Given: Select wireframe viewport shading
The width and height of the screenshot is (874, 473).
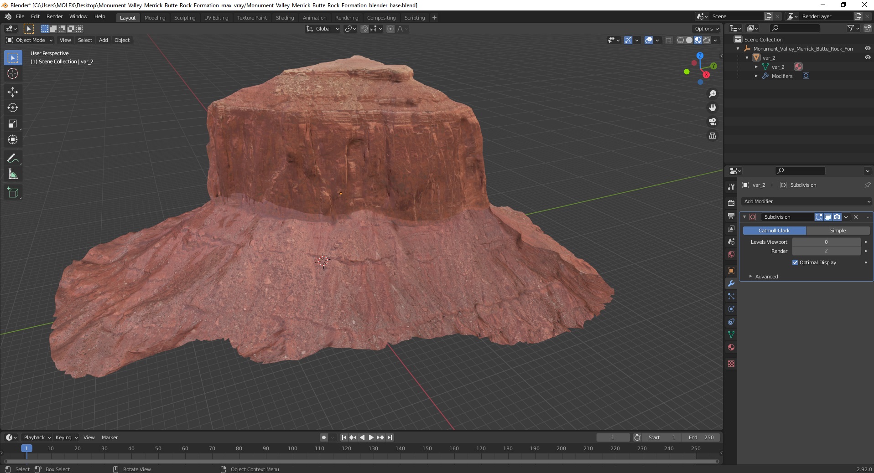Looking at the screenshot, I should pos(681,40).
